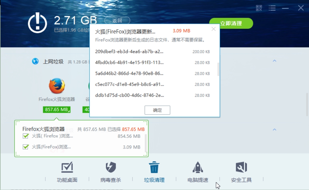Image resolution: width=309 pixels, height=190 pixels.
Task: Switch to 病毒查杀 tab label
Action: pos(110,180)
